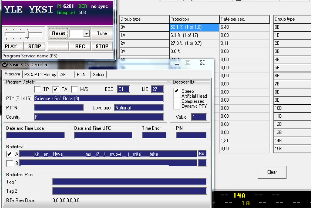Click the 1,21 rate cell
This screenshot has height=208, width=311.
pyautogui.click(x=245, y=141)
